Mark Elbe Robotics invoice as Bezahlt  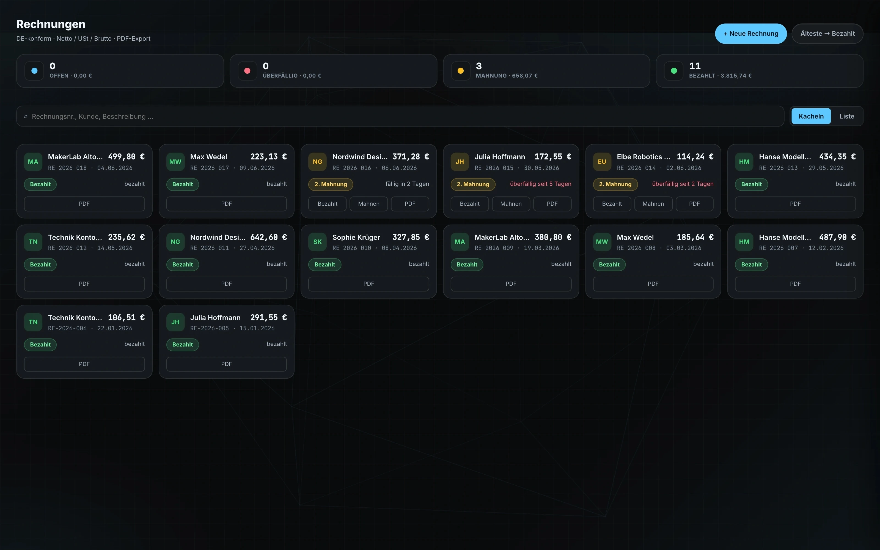(612, 204)
